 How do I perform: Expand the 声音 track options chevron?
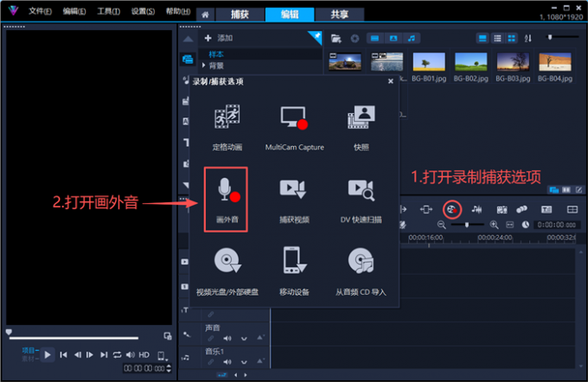pyautogui.click(x=244, y=339)
